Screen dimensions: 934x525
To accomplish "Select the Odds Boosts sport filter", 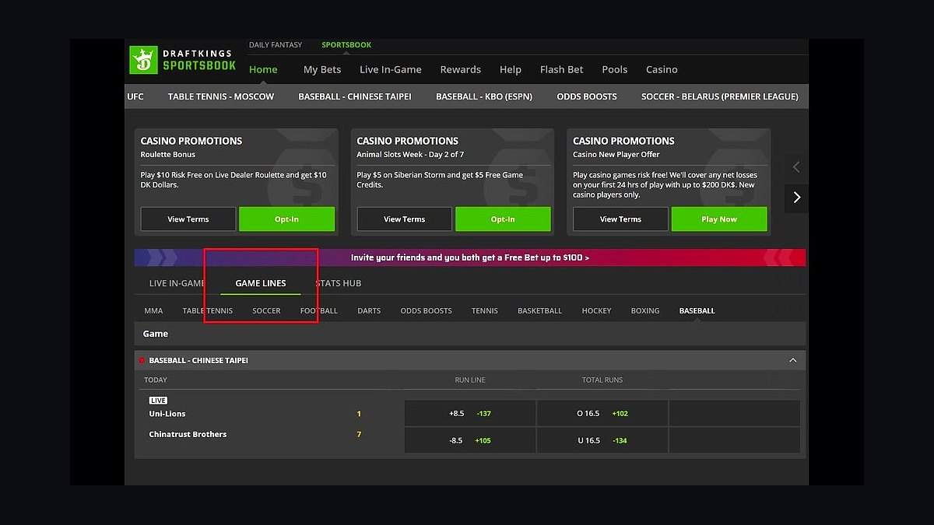I will point(426,310).
